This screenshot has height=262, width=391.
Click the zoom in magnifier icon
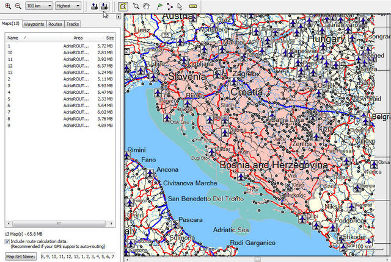8,6
